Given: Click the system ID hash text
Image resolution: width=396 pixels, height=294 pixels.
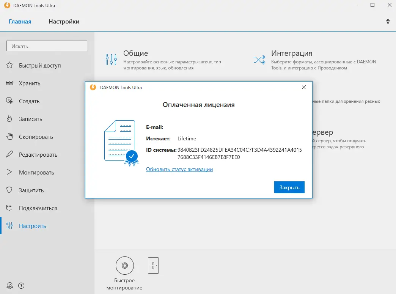Looking at the screenshot, I should click(240, 153).
